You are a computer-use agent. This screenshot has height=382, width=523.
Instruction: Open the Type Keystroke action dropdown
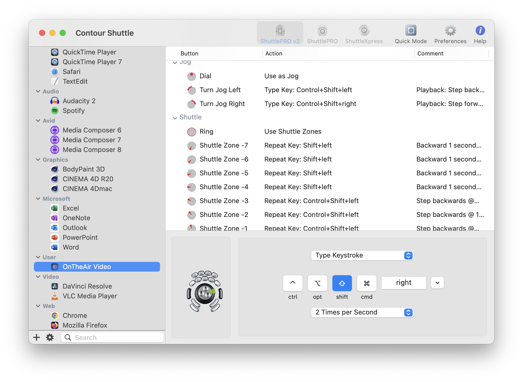click(x=362, y=255)
